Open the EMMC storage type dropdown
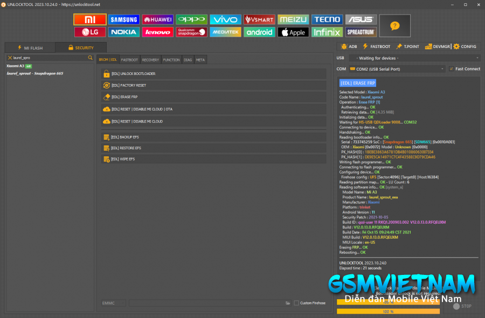Screen dimensions: 485x318 pyautogui.click(x=114, y=303)
